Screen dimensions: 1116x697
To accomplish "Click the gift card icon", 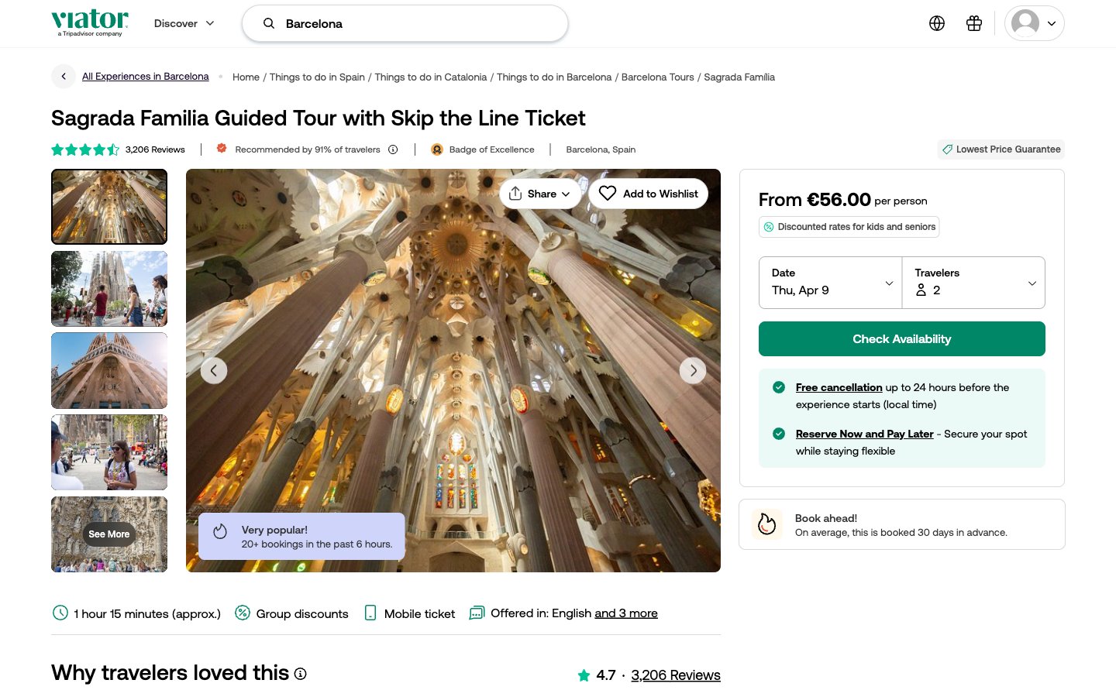I will click(x=974, y=23).
